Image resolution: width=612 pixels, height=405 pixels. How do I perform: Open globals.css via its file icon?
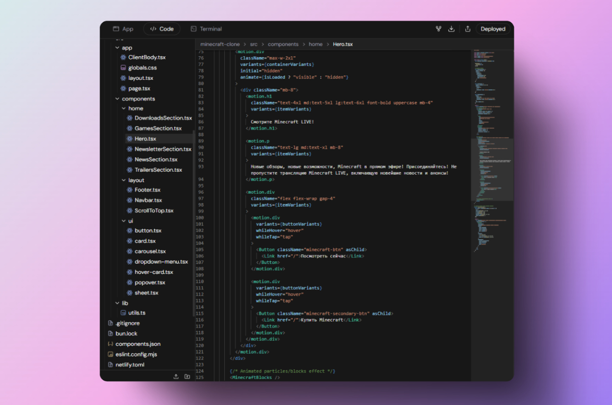tap(124, 68)
